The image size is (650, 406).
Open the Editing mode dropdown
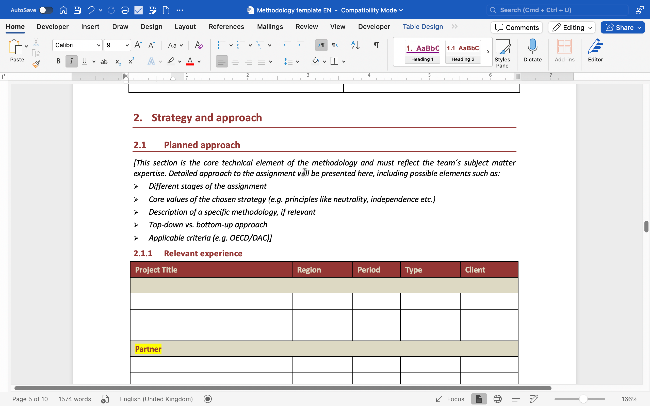pos(572,27)
